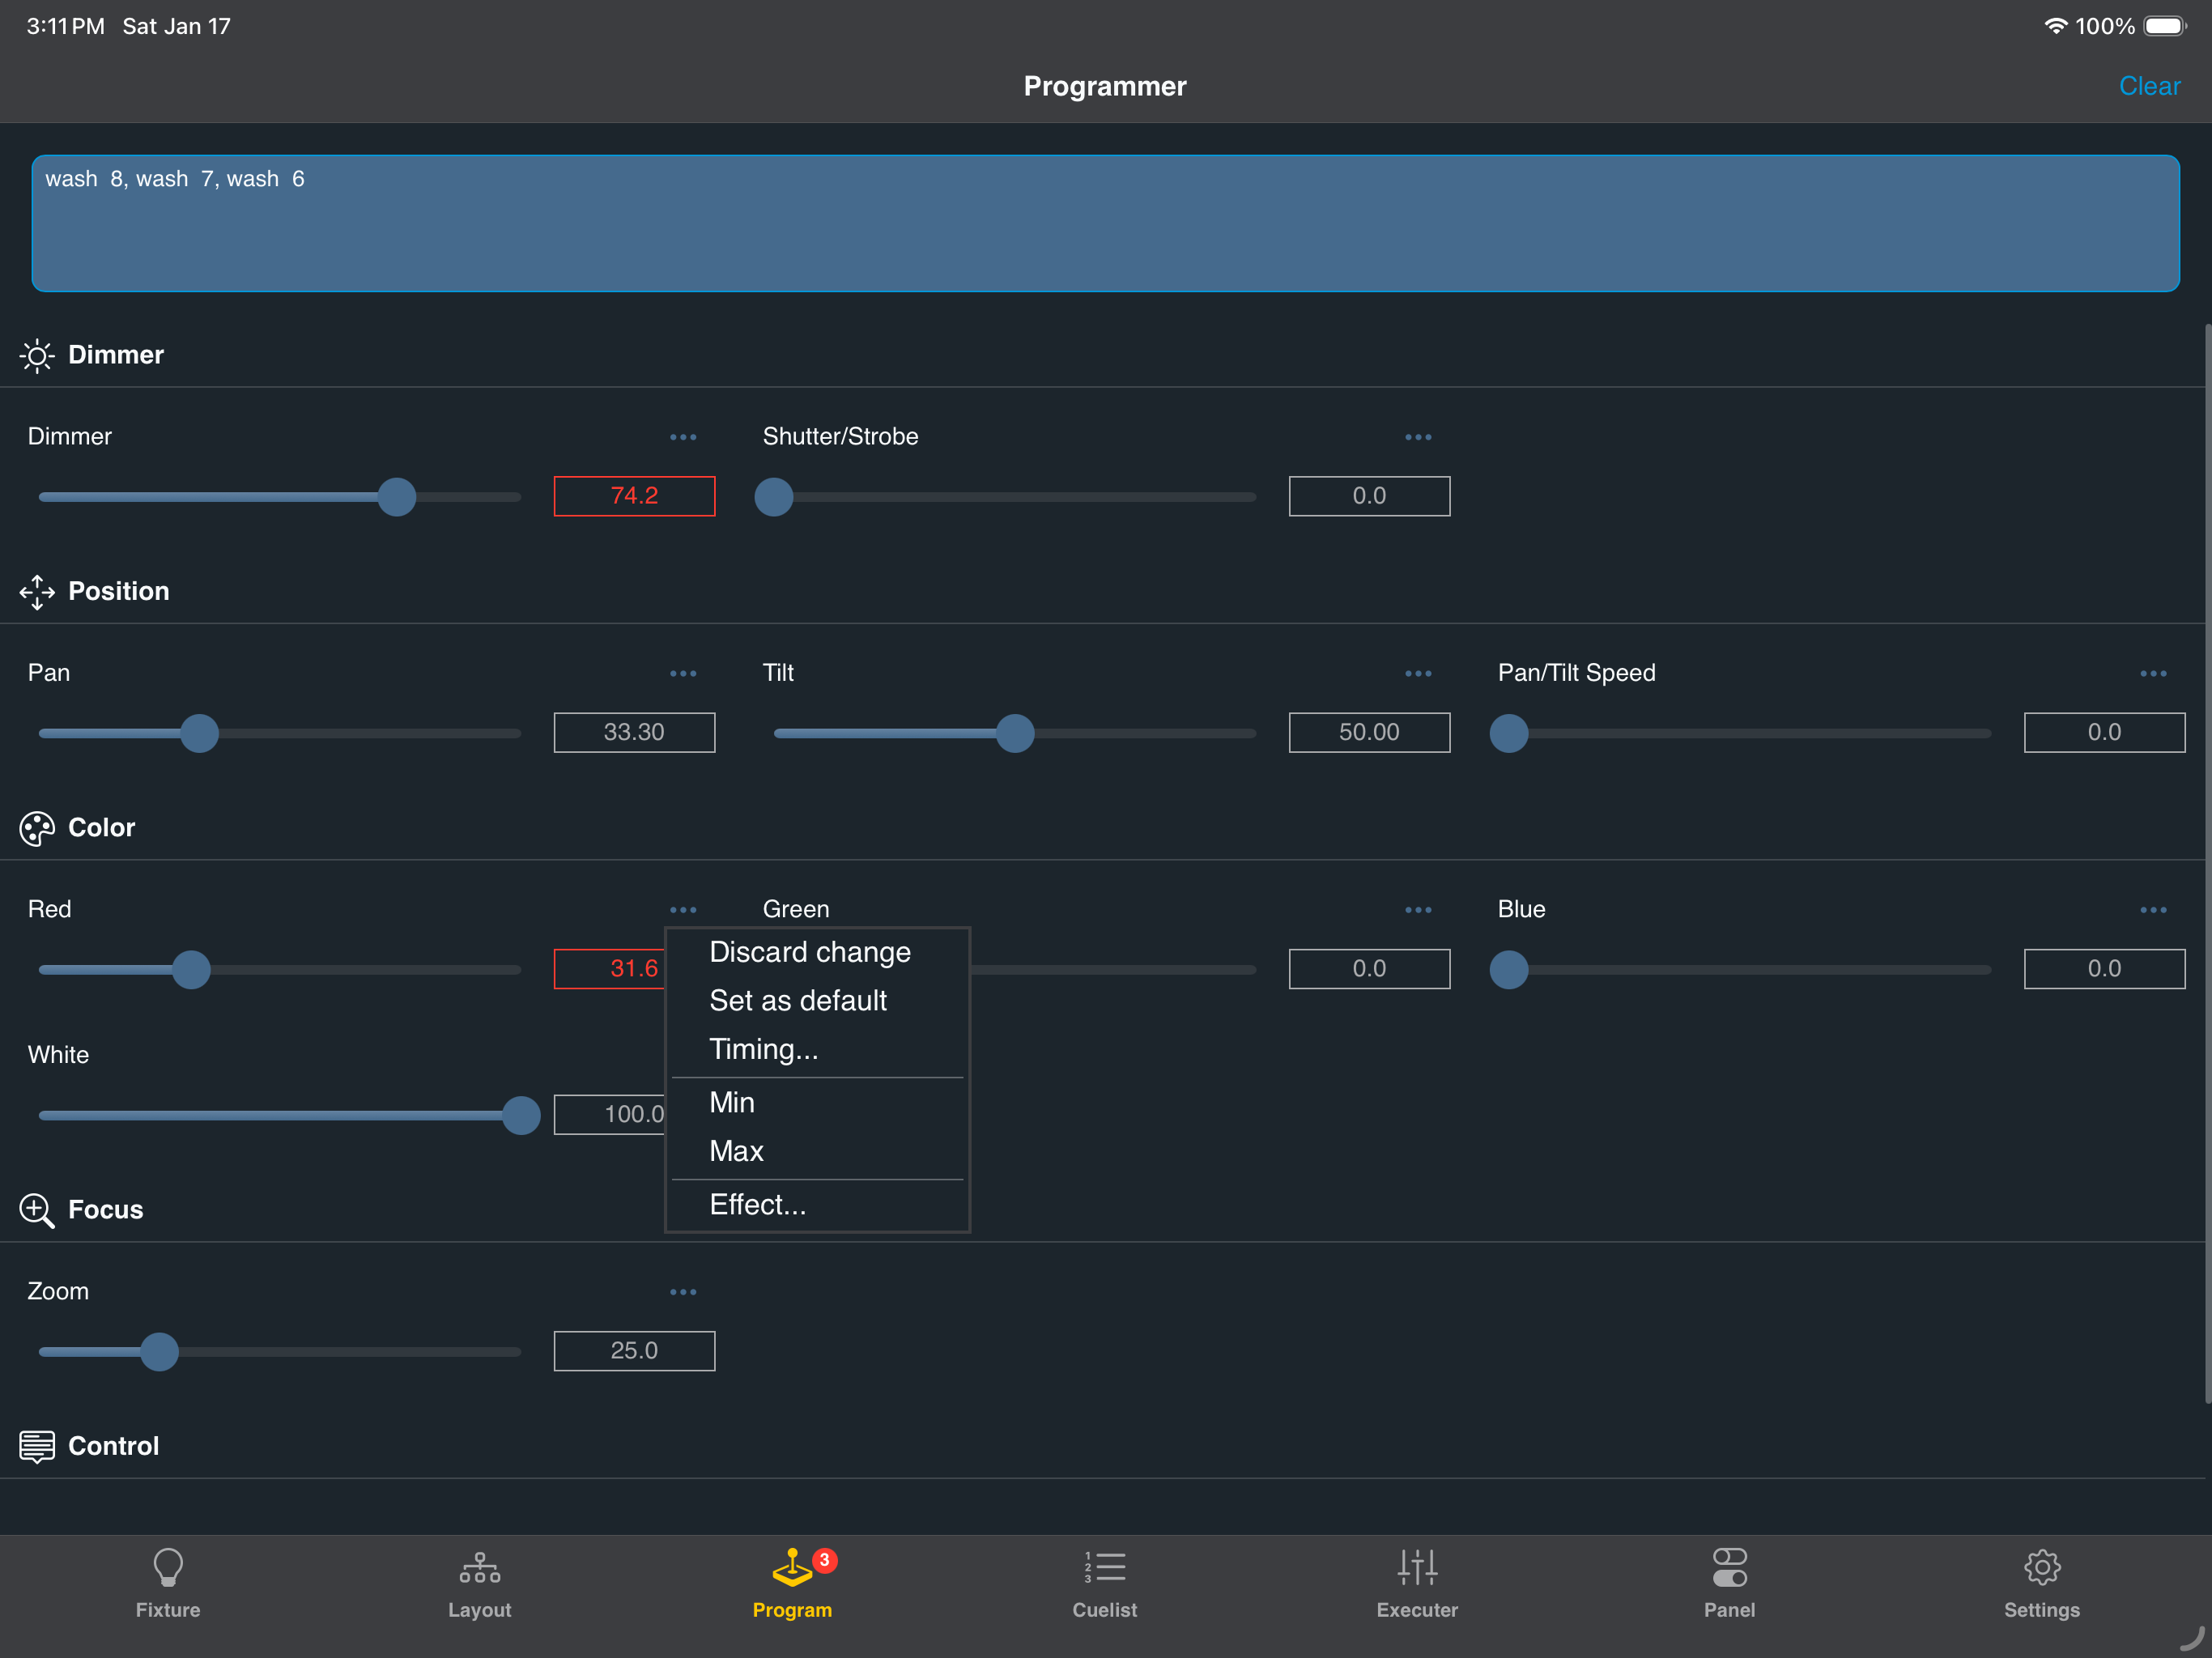This screenshot has width=2212, height=1658.
Task: Click the Focus section magnifier icon
Action: tap(37, 1210)
